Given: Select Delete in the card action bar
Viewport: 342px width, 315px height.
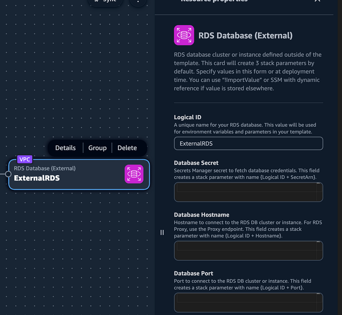Looking at the screenshot, I should 127,148.
